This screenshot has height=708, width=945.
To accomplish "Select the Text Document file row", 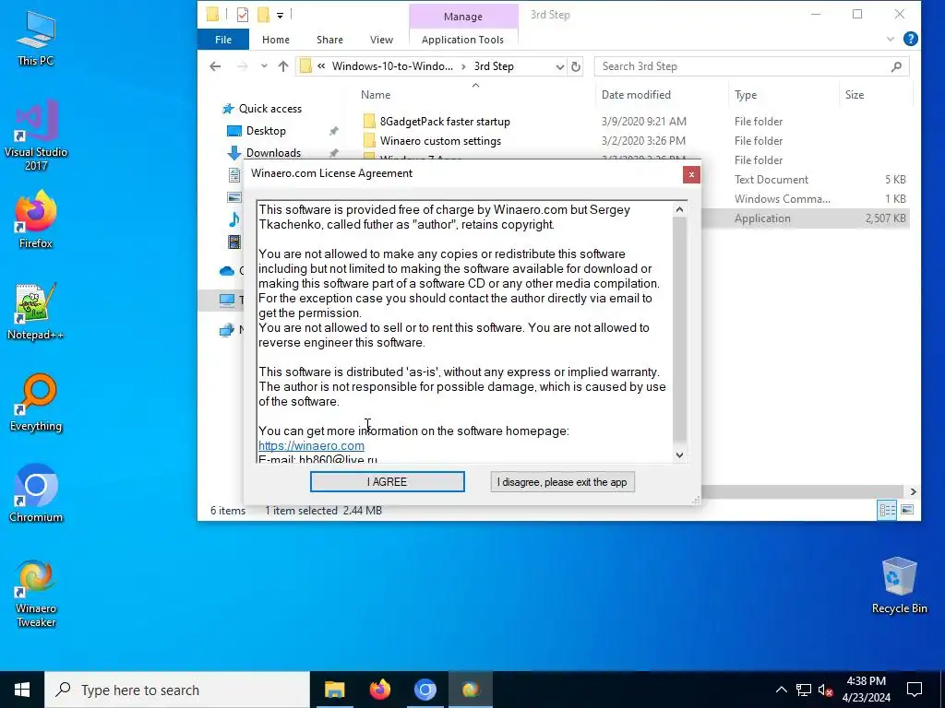I will pos(806,180).
